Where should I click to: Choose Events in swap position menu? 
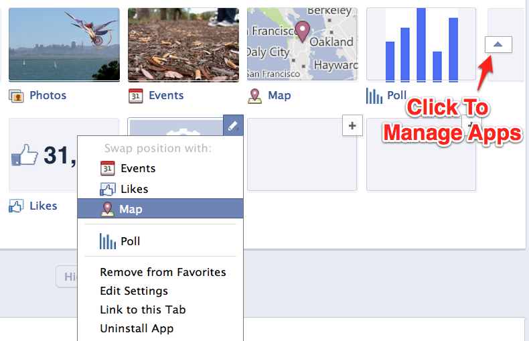(x=137, y=169)
